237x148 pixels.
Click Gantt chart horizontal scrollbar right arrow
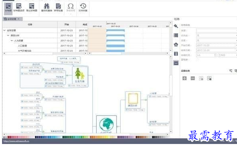coord(167,53)
